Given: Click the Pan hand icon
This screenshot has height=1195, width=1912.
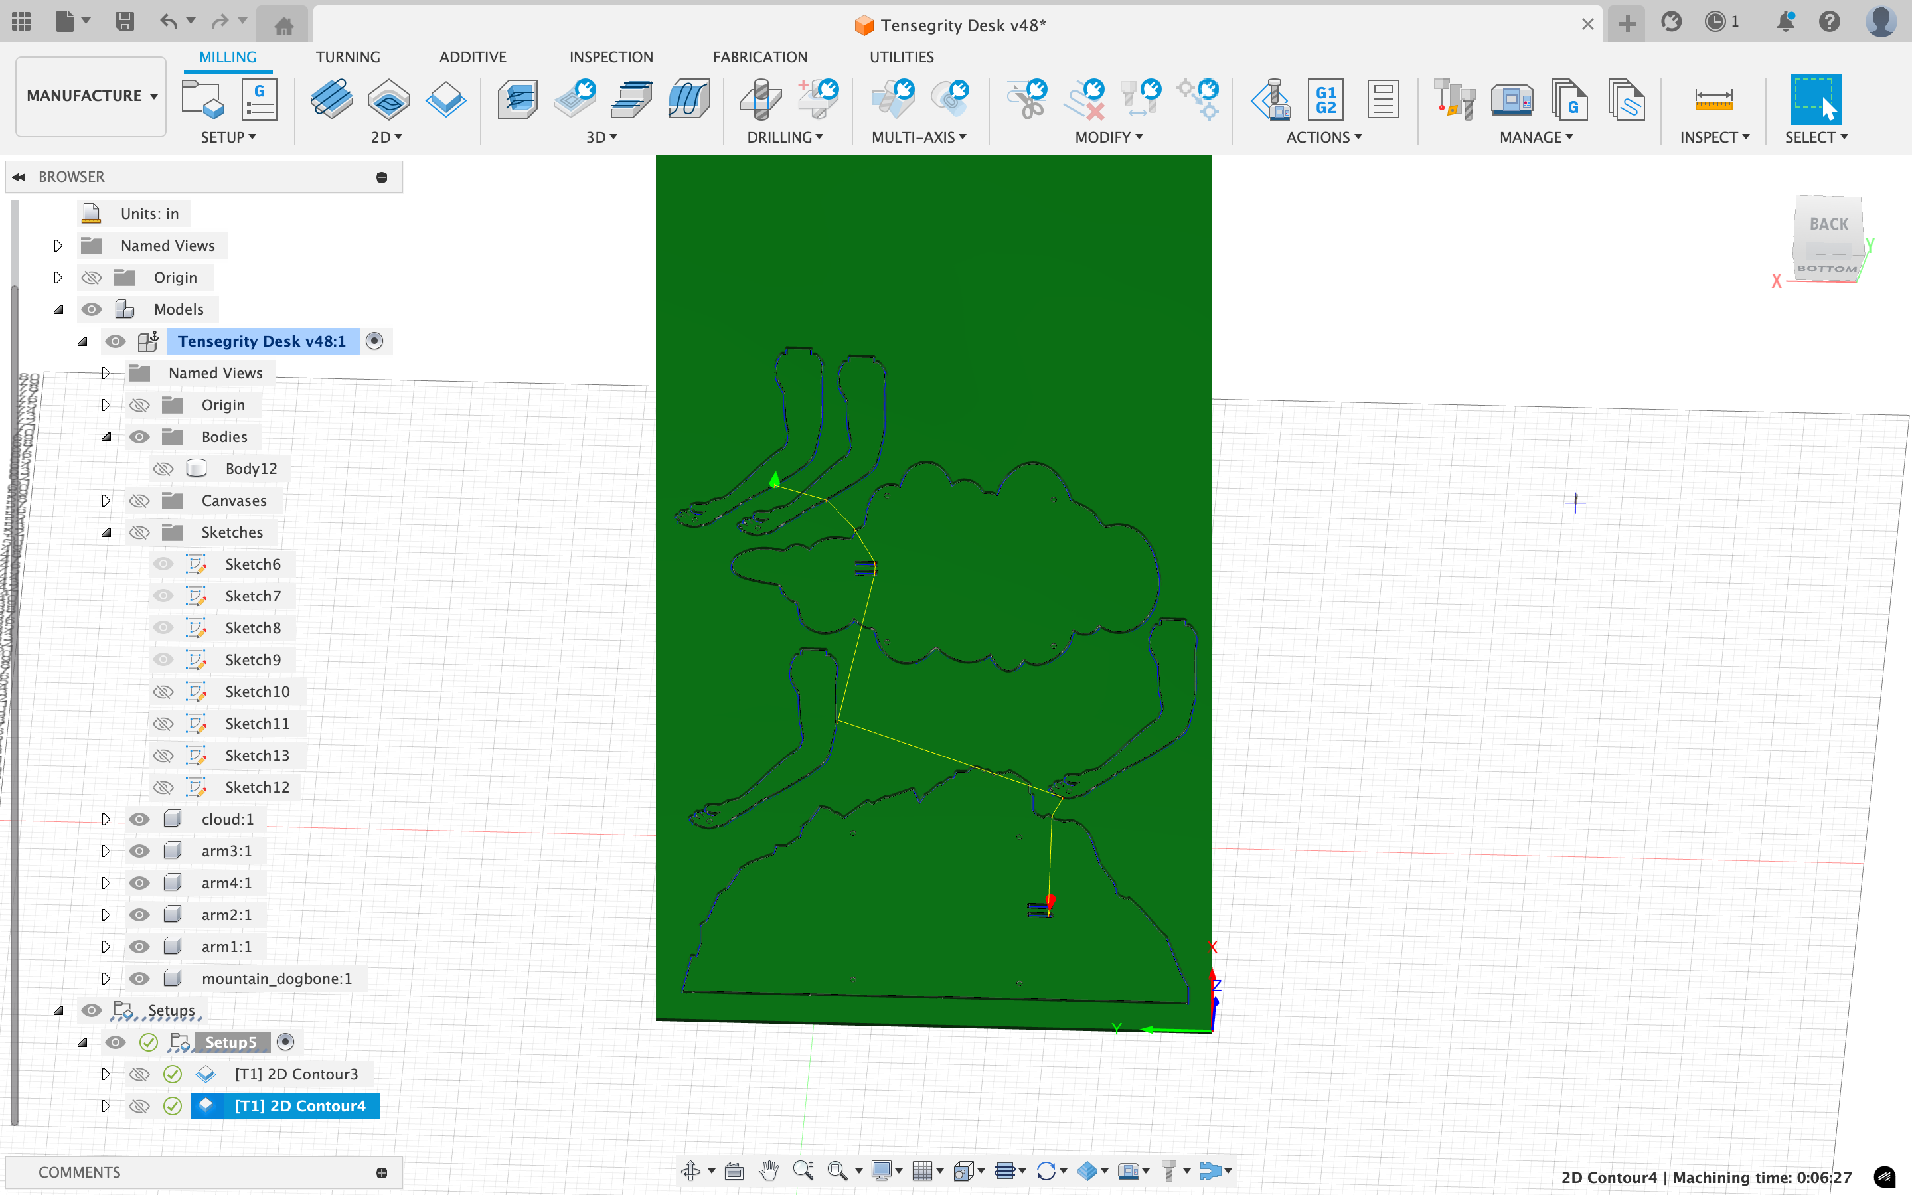Looking at the screenshot, I should 768,1170.
